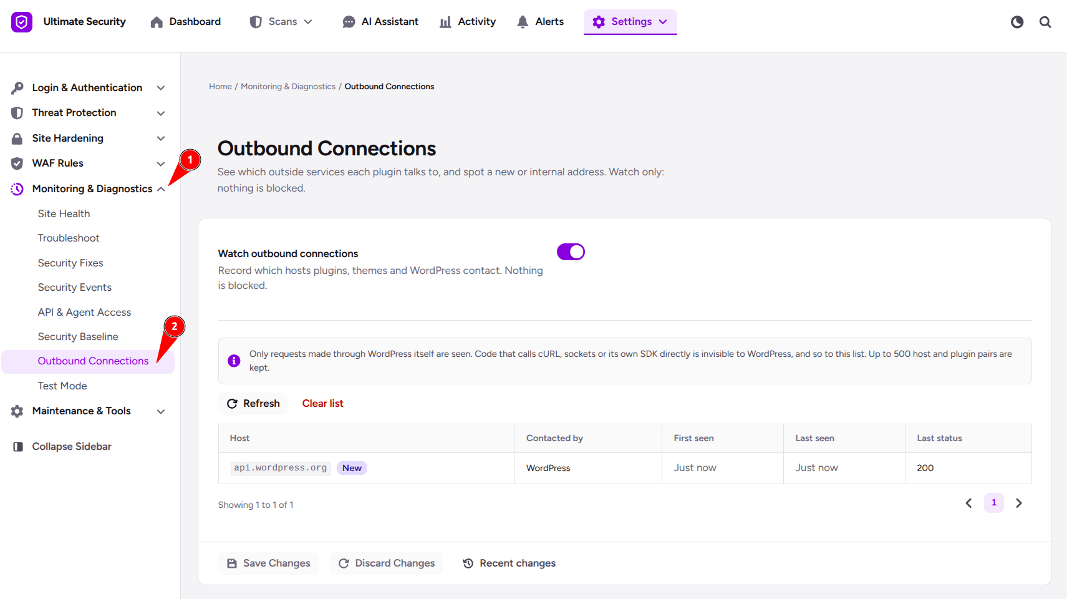Click the Activity bar chart icon
This screenshot has height=599, width=1067.
click(x=445, y=22)
